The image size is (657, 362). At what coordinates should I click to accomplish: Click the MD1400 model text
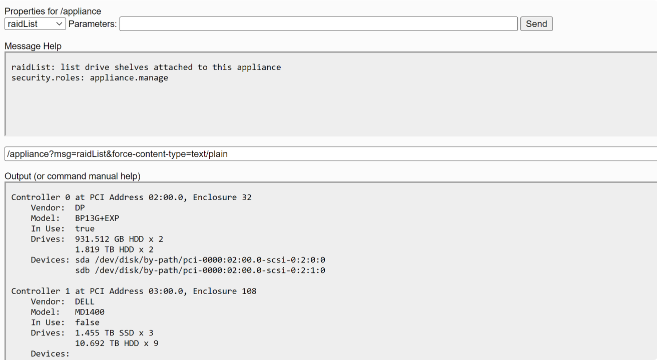(90, 312)
